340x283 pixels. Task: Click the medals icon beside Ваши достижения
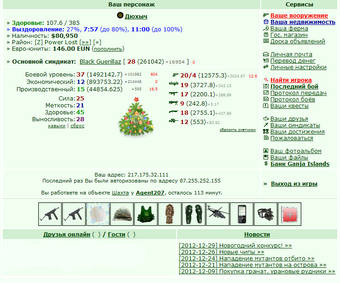click(x=266, y=131)
